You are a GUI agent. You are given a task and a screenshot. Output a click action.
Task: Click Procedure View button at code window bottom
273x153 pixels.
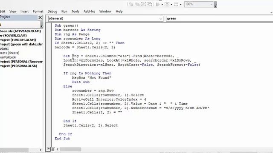(48, 149)
